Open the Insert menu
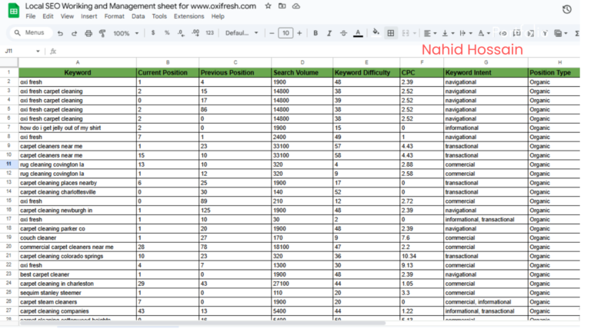591x332 pixels. pyautogui.click(x=89, y=16)
